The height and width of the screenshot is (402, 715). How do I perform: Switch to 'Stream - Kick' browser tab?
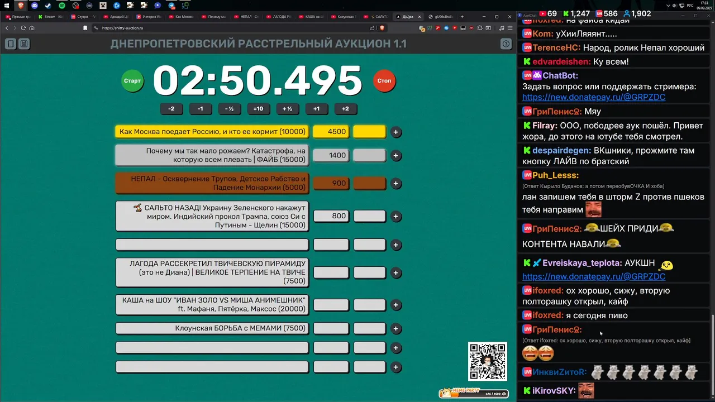[52, 17]
